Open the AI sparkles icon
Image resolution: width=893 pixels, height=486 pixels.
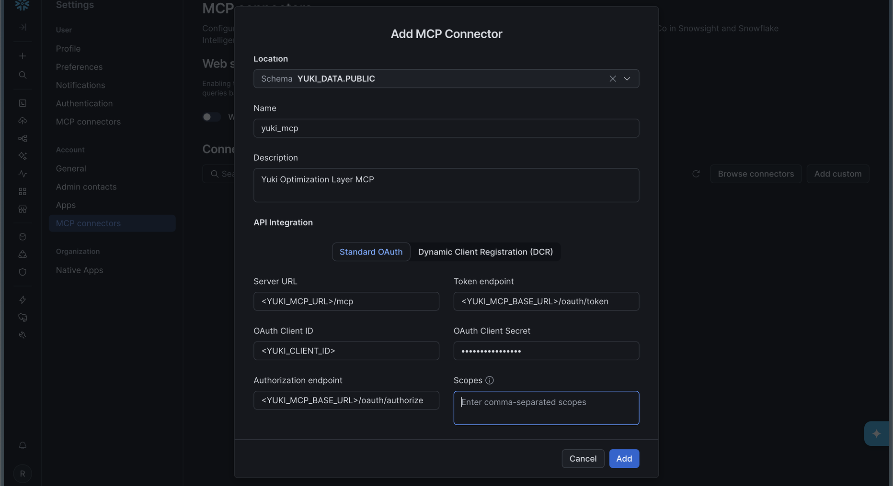[23, 156]
